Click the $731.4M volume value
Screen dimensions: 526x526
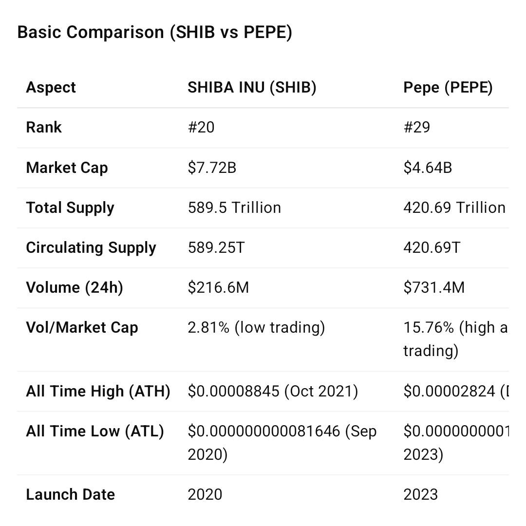click(x=434, y=288)
